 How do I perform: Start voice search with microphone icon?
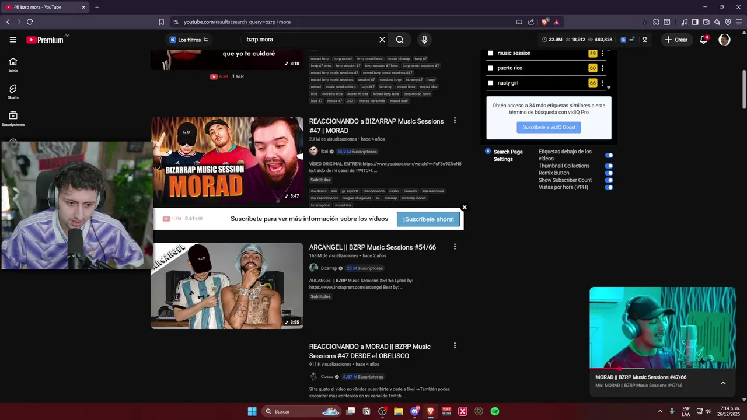click(x=424, y=40)
